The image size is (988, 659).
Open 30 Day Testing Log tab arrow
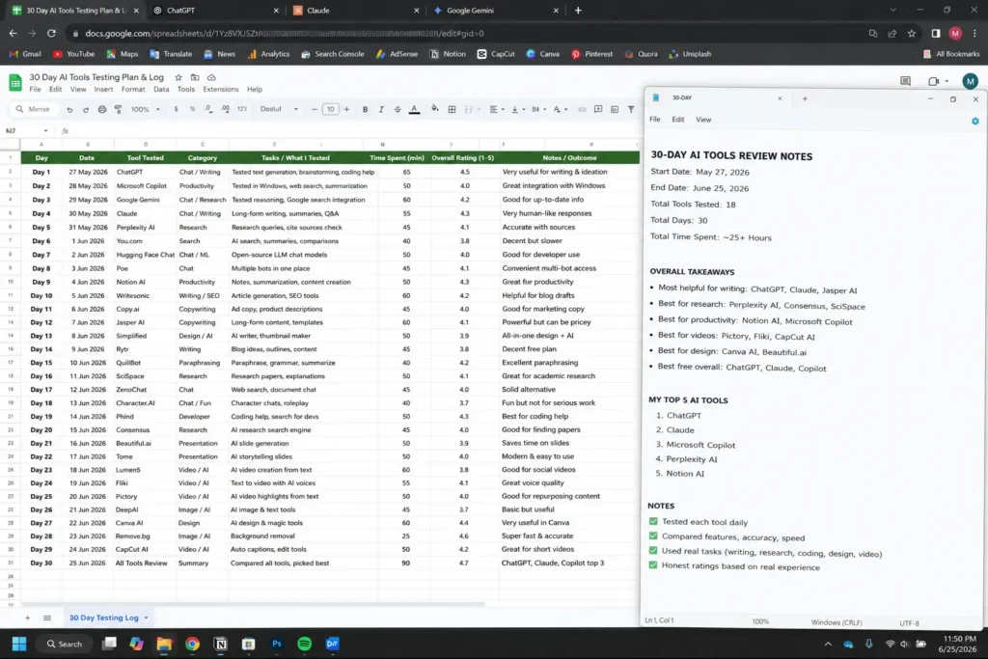pyautogui.click(x=147, y=618)
